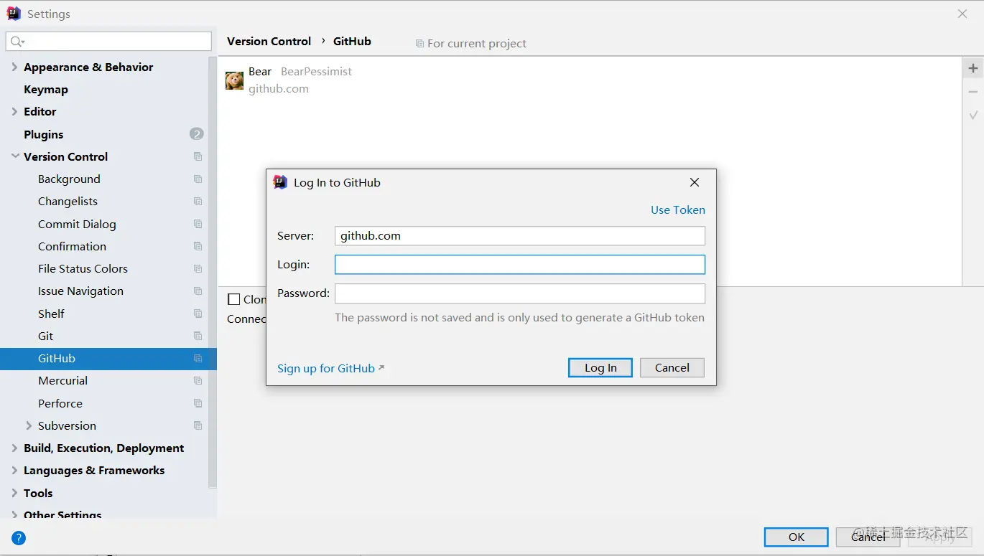Screen dimensions: 984x556
Task: Select the Mercurial settings item
Action: click(62, 380)
